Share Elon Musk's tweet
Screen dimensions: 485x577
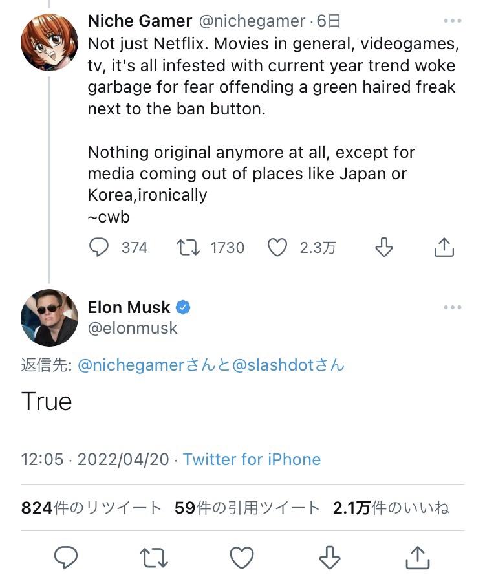click(x=418, y=556)
